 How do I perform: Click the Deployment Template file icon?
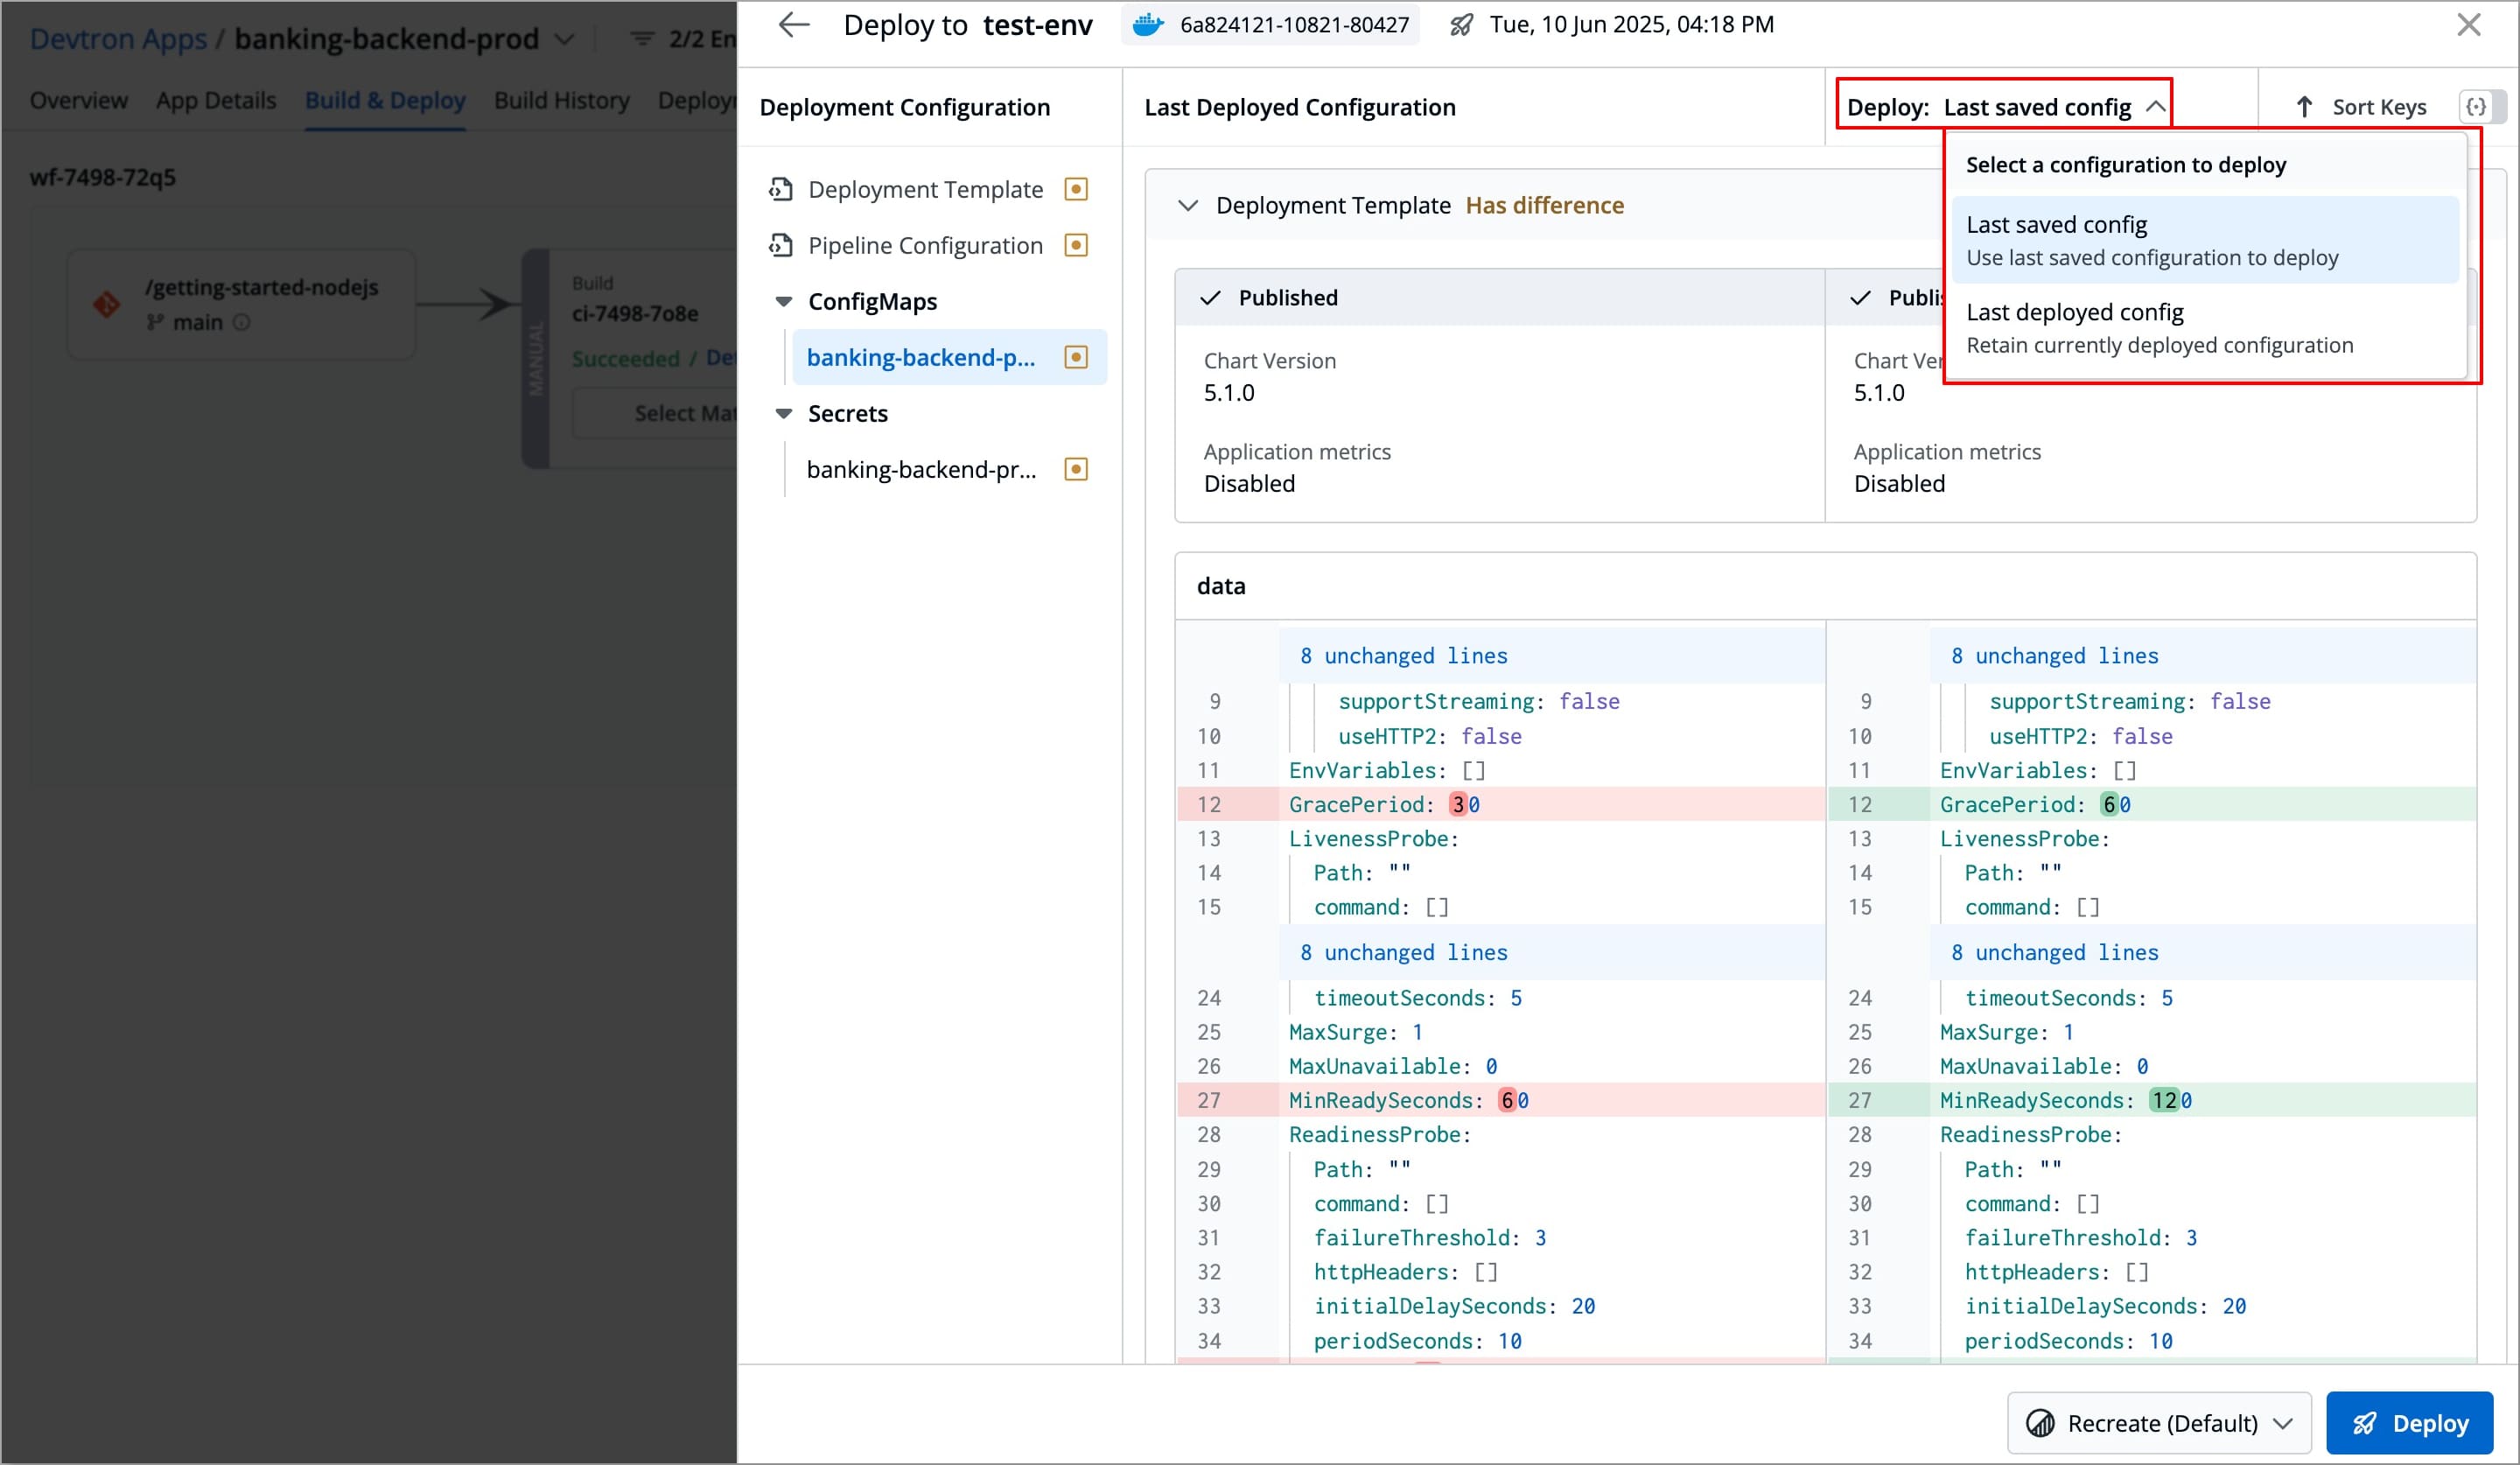(781, 190)
